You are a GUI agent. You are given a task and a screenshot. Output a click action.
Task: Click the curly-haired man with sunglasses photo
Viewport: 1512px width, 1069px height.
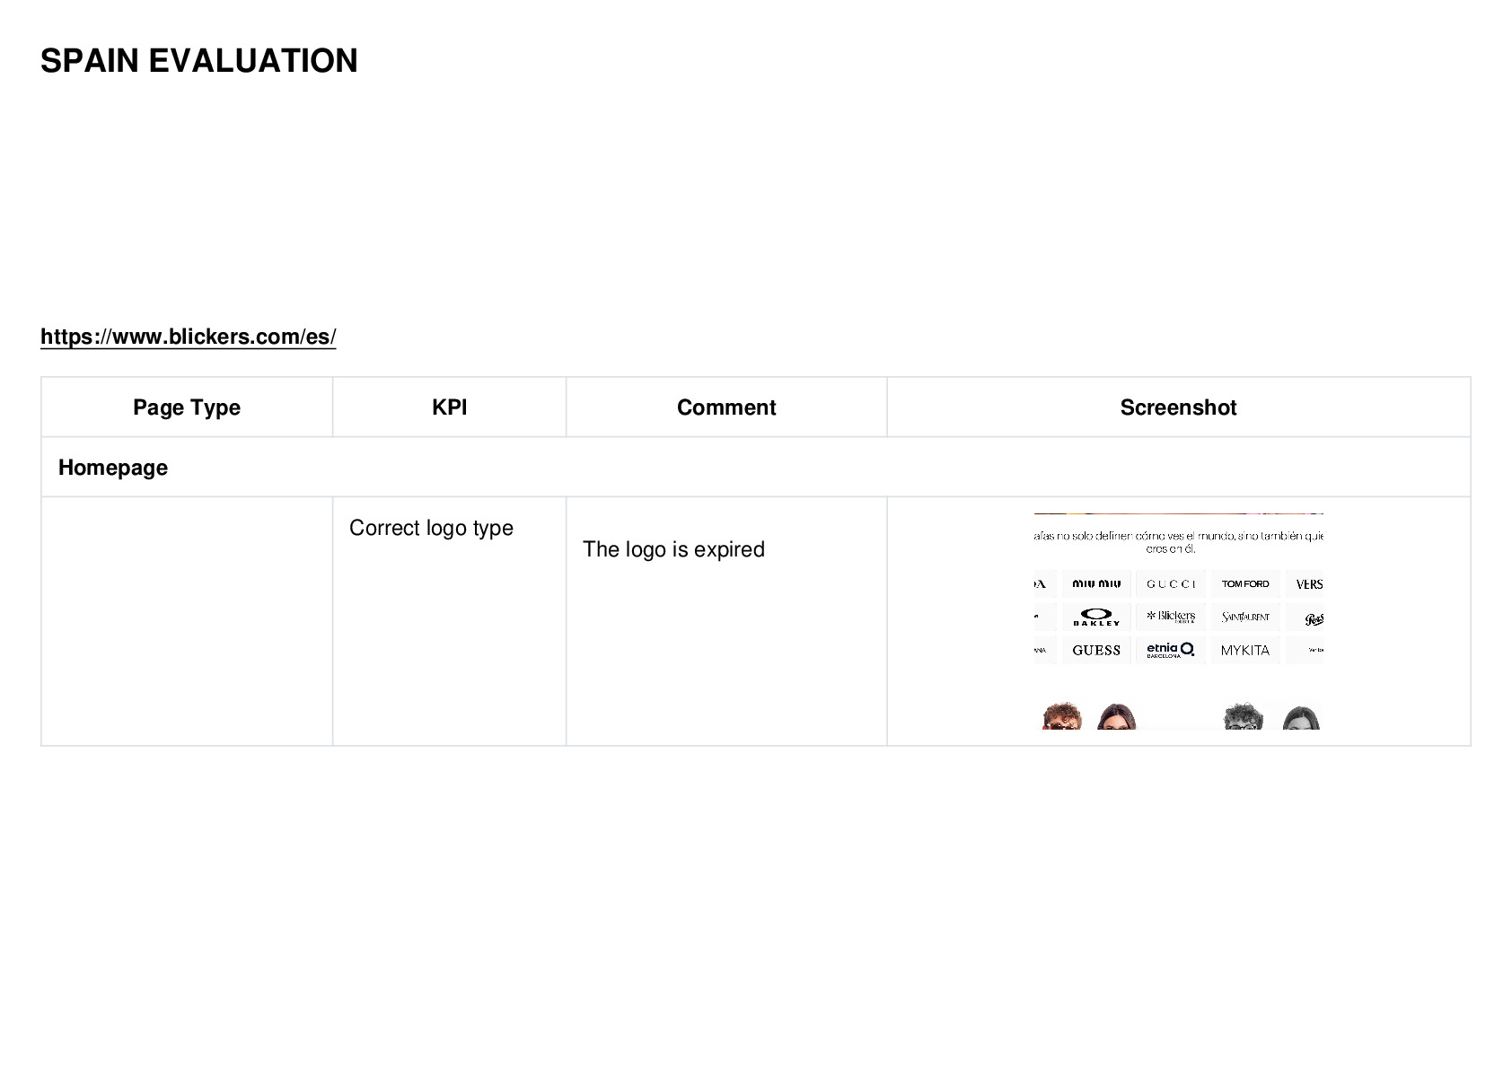pos(1061,716)
